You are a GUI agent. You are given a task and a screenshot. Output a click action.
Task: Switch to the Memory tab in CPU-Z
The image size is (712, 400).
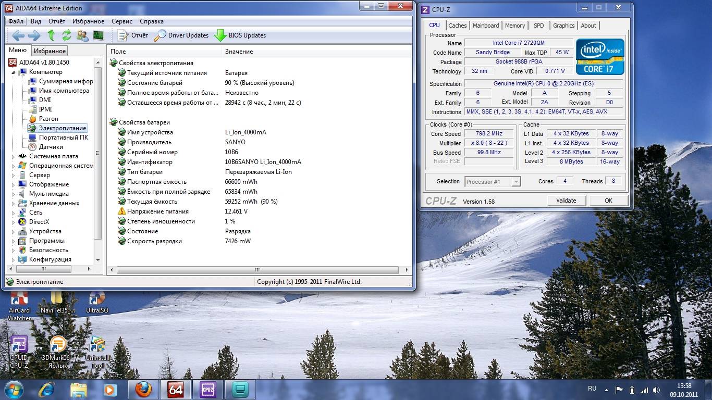(x=514, y=26)
